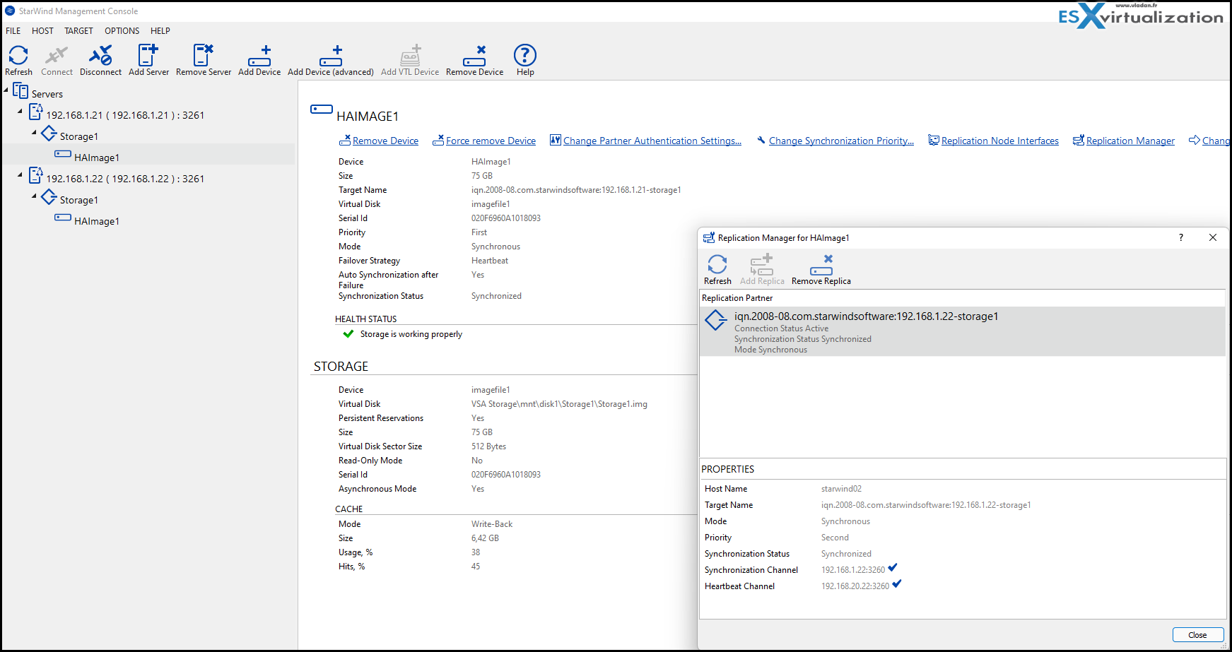This screenshot has height=652, width=1232.
Task: Click the Storage1 target icon under 192.168.1.22
Action: pyautogui.click(x=49, y=196)
